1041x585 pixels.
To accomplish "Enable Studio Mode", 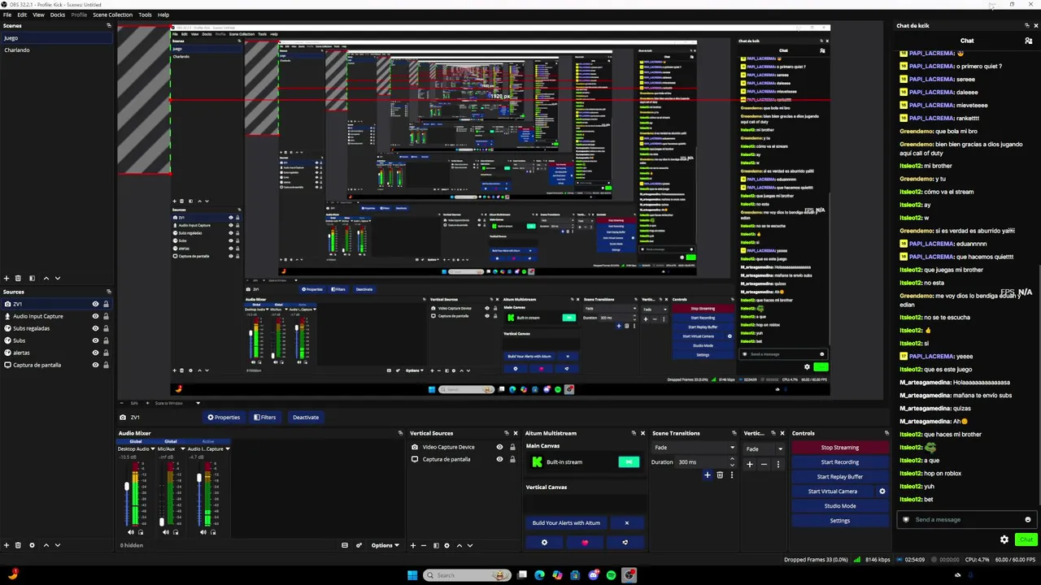I will point(839,506).
